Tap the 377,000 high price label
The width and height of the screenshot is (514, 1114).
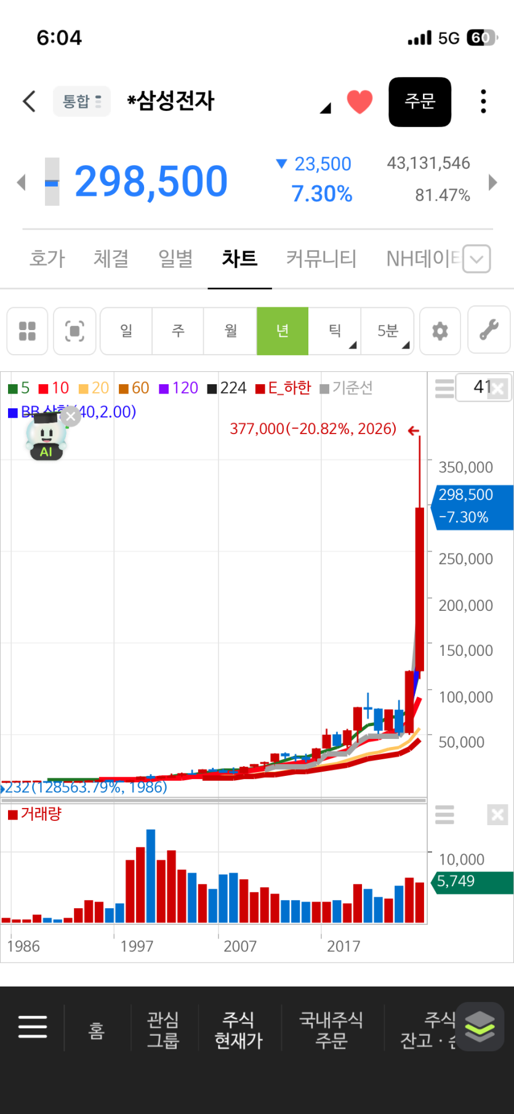pos(313,429)
